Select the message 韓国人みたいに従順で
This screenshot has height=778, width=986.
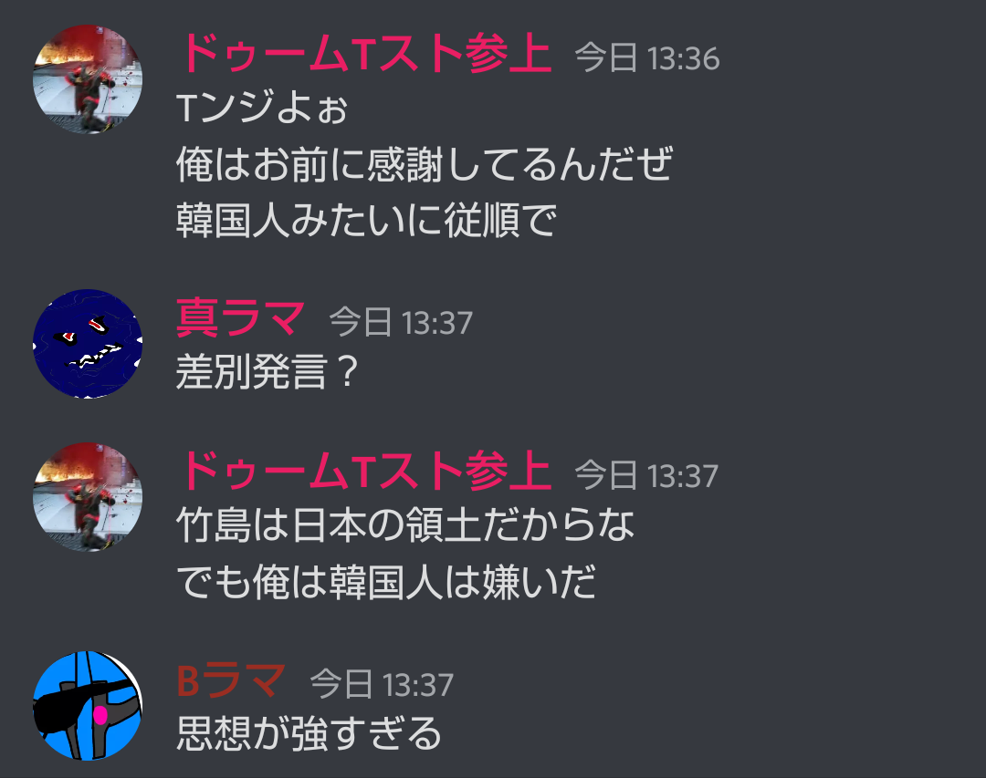(x=366, y=221)
